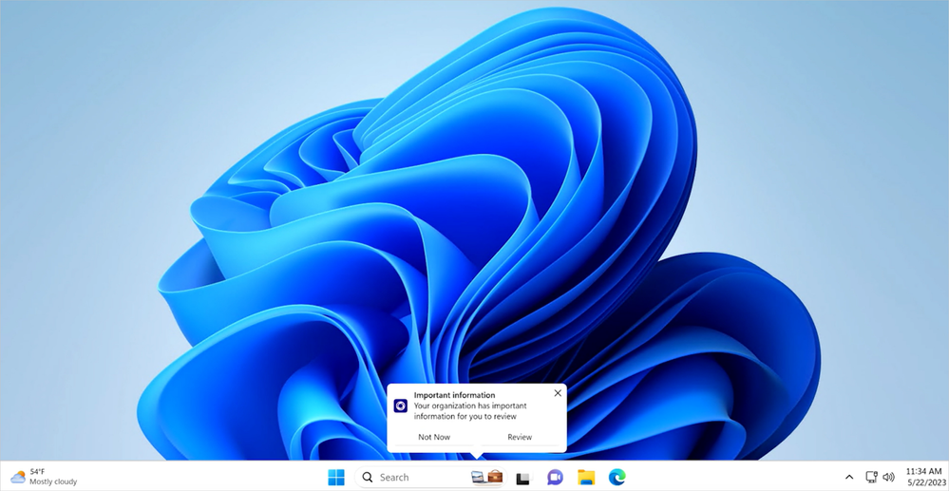Expand the hidden icons tray chevron
Viewport: 949px width, 491px height.
pyautogui.click(x=849, y=477)
